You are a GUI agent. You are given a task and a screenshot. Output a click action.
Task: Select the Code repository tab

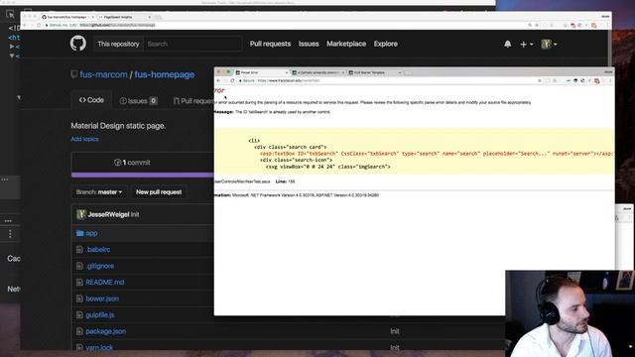coord(91,100)
